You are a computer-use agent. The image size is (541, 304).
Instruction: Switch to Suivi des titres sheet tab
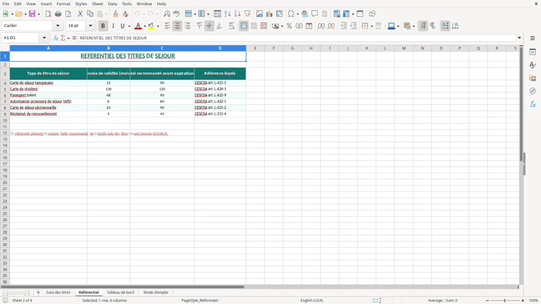58,292
